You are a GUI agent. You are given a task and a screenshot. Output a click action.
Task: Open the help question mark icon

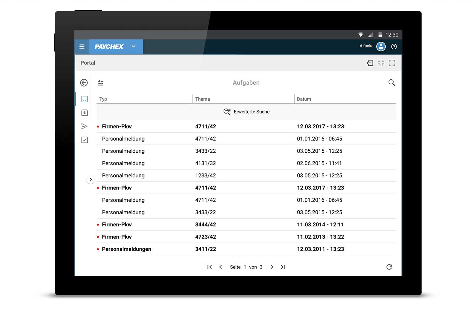394,47
